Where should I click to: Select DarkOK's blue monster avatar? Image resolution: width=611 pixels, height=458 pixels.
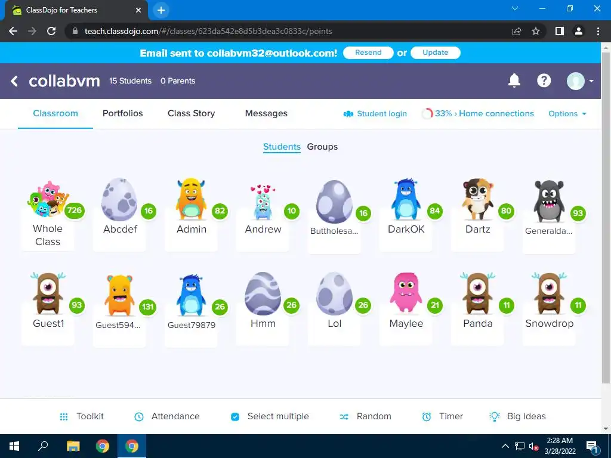(406, 199)
